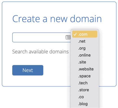Pick .co from the dropdown

(x=85, y=97)
